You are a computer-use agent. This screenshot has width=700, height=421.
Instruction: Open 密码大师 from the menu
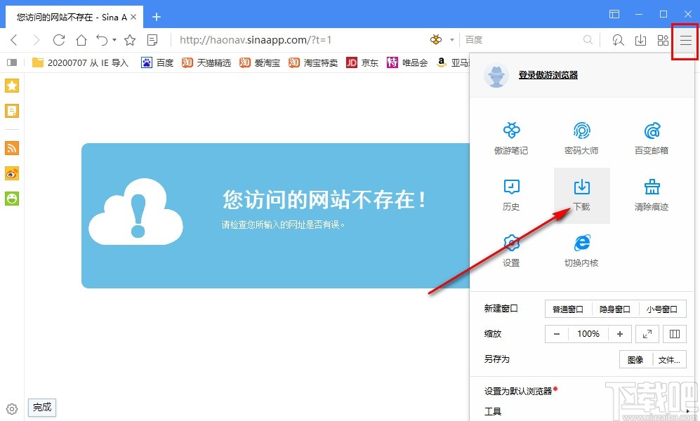click(581, 139)
